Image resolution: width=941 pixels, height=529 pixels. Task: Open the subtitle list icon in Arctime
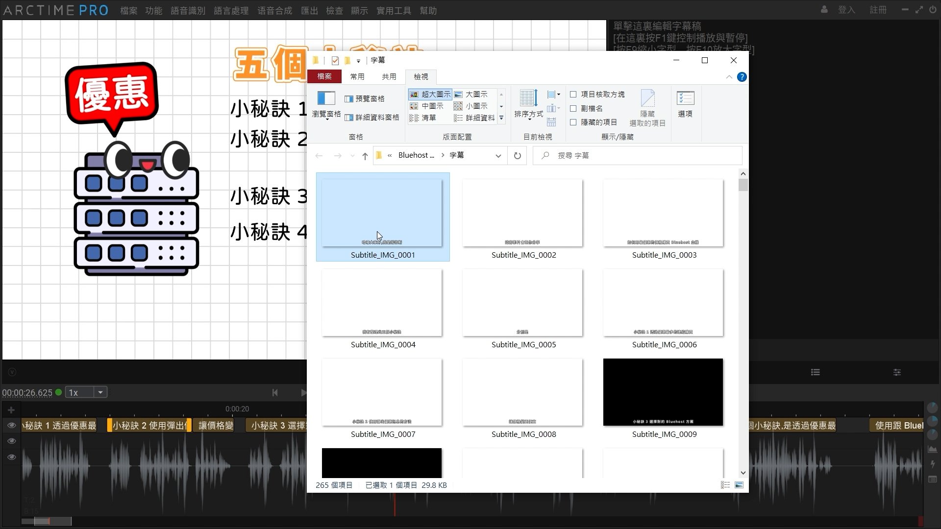click(816, 372)
